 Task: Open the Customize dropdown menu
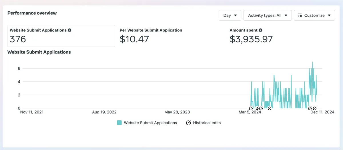(x=314, y=15)
